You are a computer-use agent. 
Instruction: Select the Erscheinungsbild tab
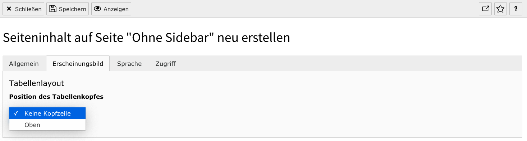(78, 64)
